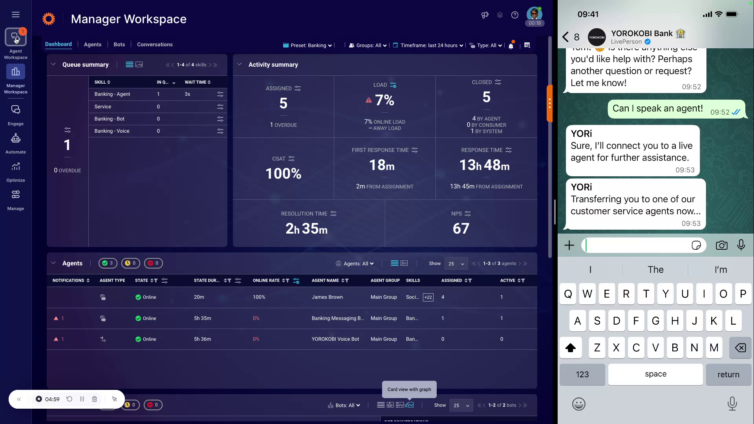The width and height of the screenshot is (754, 424).
Task: Click the Banking - Agent skill row filter
Action: pyautogui.click(x=220, y=94)
